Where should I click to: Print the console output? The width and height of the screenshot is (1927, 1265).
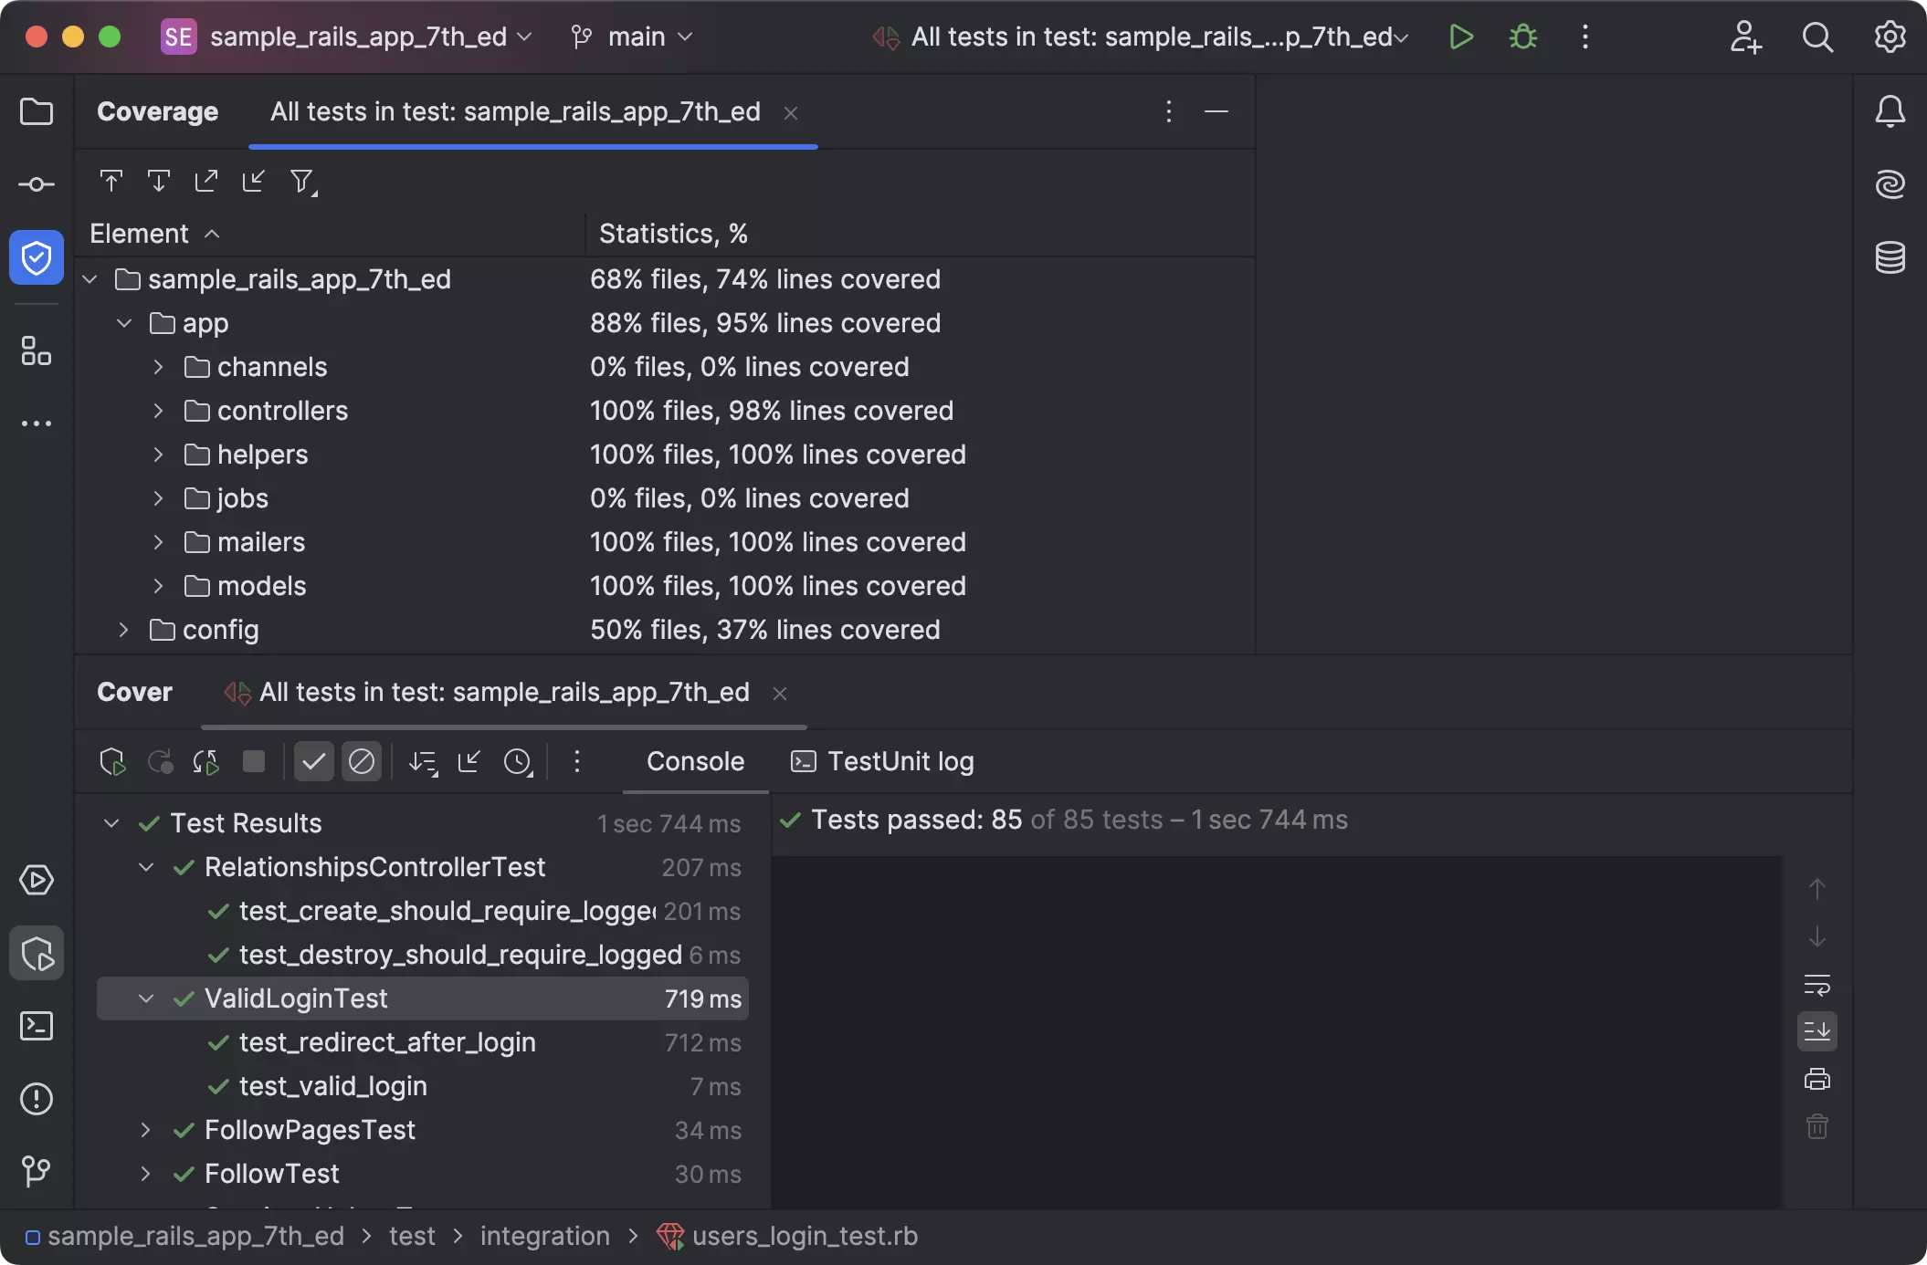coord(1816,1079)
